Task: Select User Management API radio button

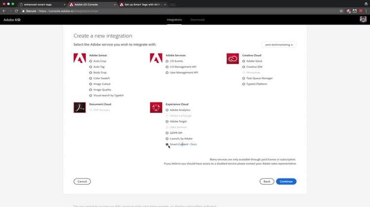Action: click(167, 73)
